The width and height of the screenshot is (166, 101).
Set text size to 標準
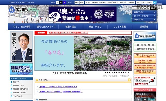[x=77, y=2]
